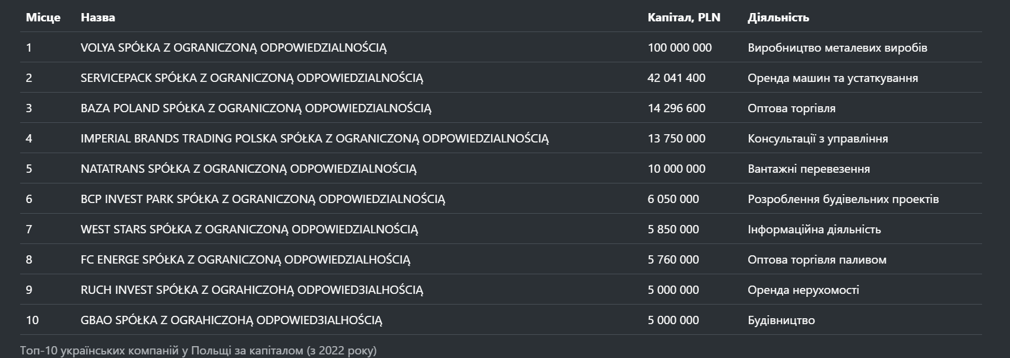Click the "Місце" column header

pos(43,18)
